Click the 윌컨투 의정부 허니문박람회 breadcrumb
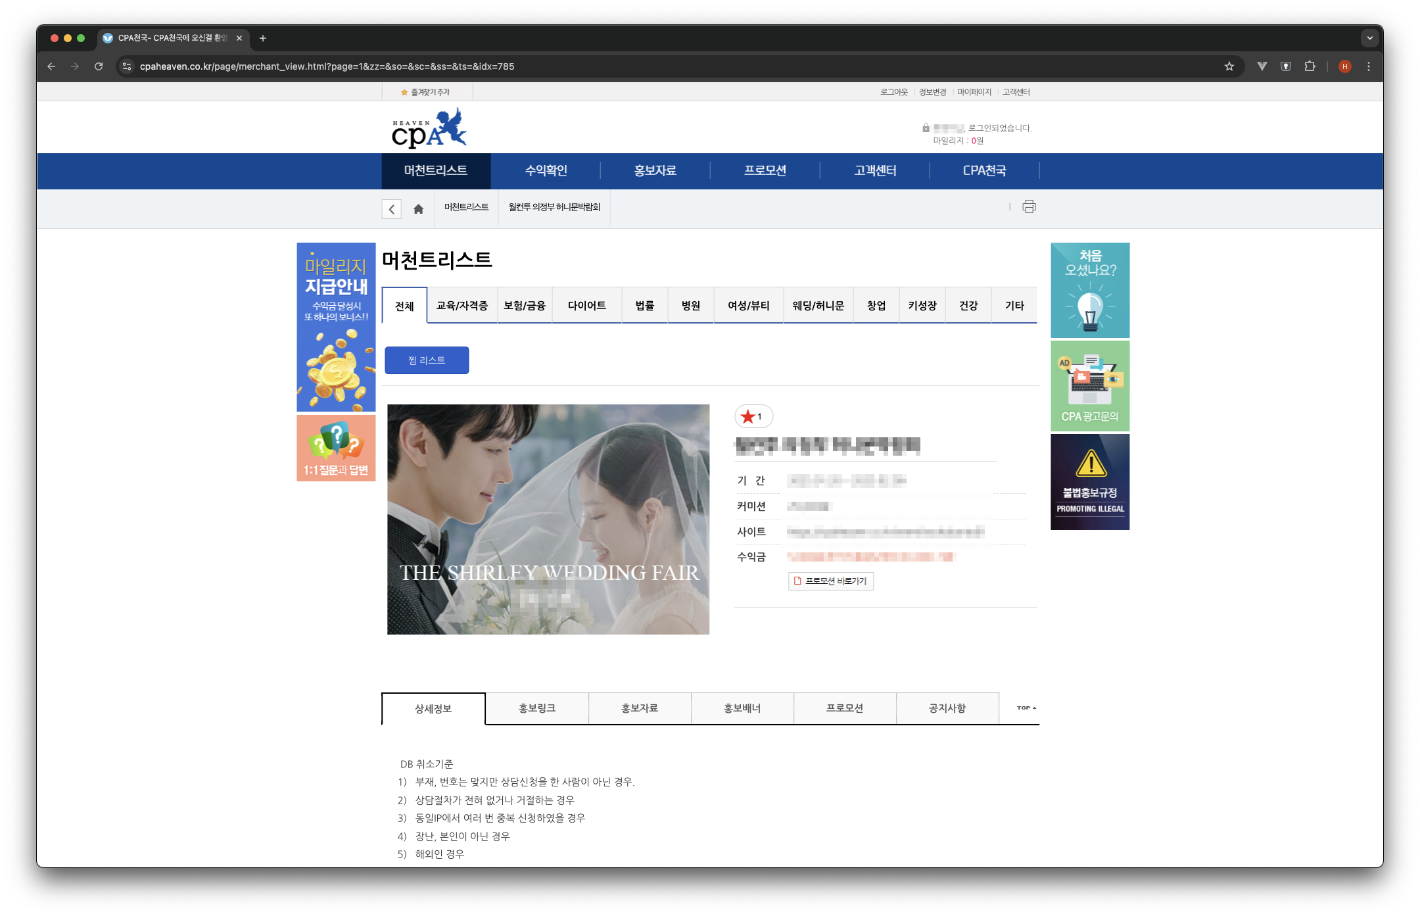1420x916 pixels. click(554, 207)
